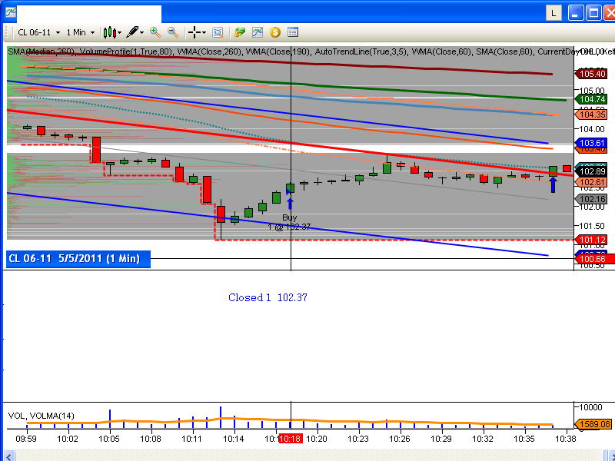615x461 pixels.
Task: Click the L link button in title bar
Action: [x=553, y=13]
